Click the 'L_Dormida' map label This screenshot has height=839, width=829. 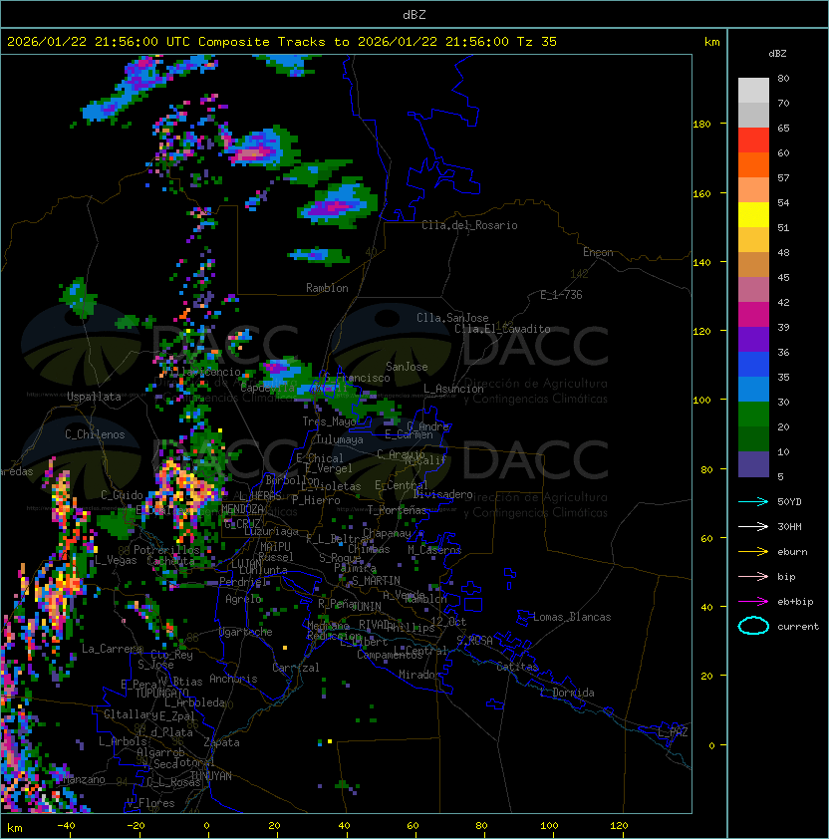tap(567, 693)
